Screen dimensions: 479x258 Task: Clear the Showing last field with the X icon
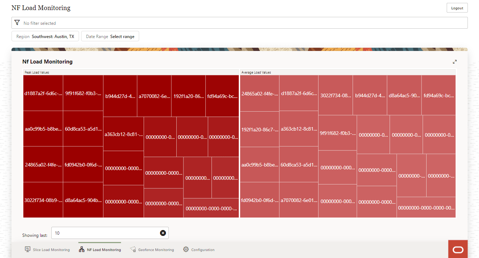(x=163, y=233)
